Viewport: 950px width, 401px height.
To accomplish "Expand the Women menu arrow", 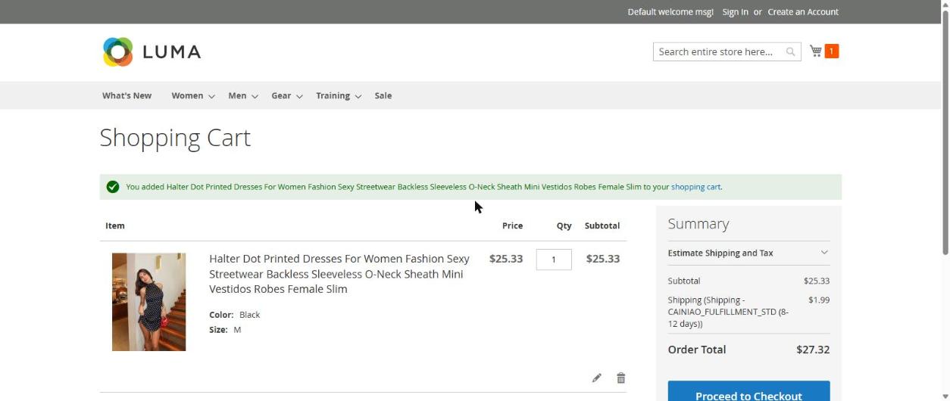I will coord(211,96).
